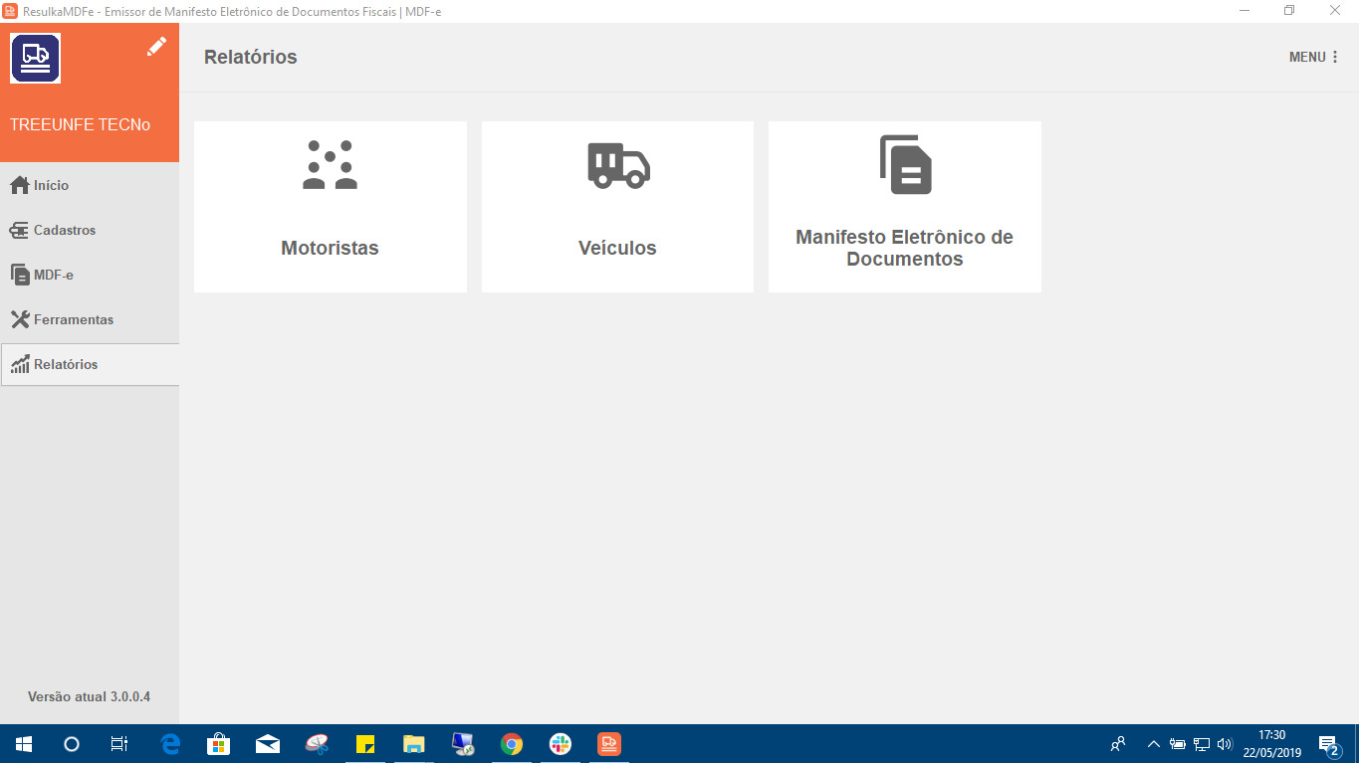Image resolution: width=1359 pixels, height=763 pixels.
Task: Open Ferramentas wrench icon
Action: [18, 319]
